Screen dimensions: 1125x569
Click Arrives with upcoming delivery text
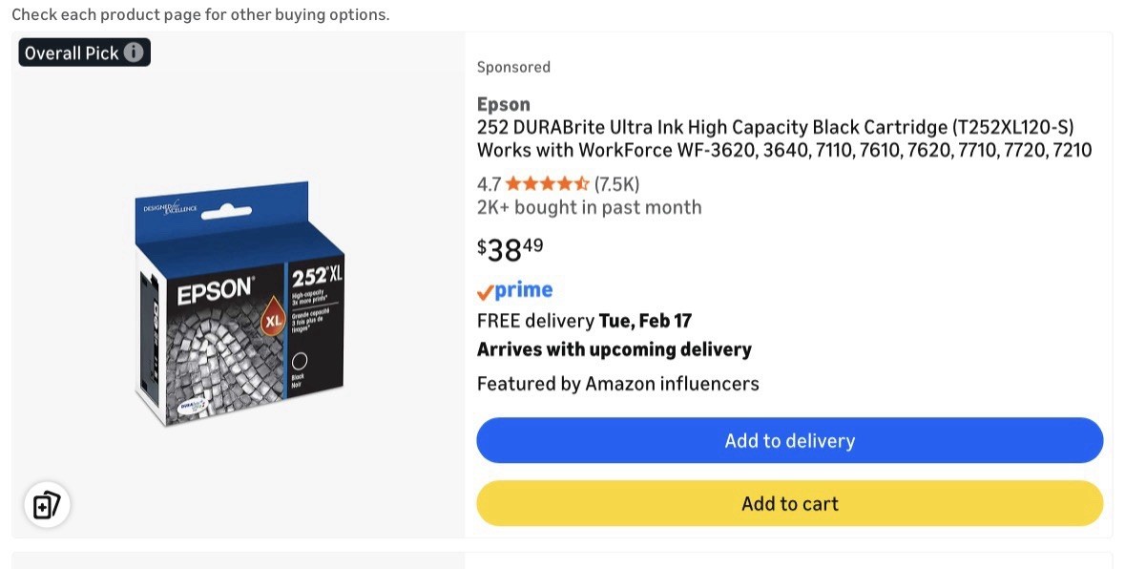[x=614, y=349]
